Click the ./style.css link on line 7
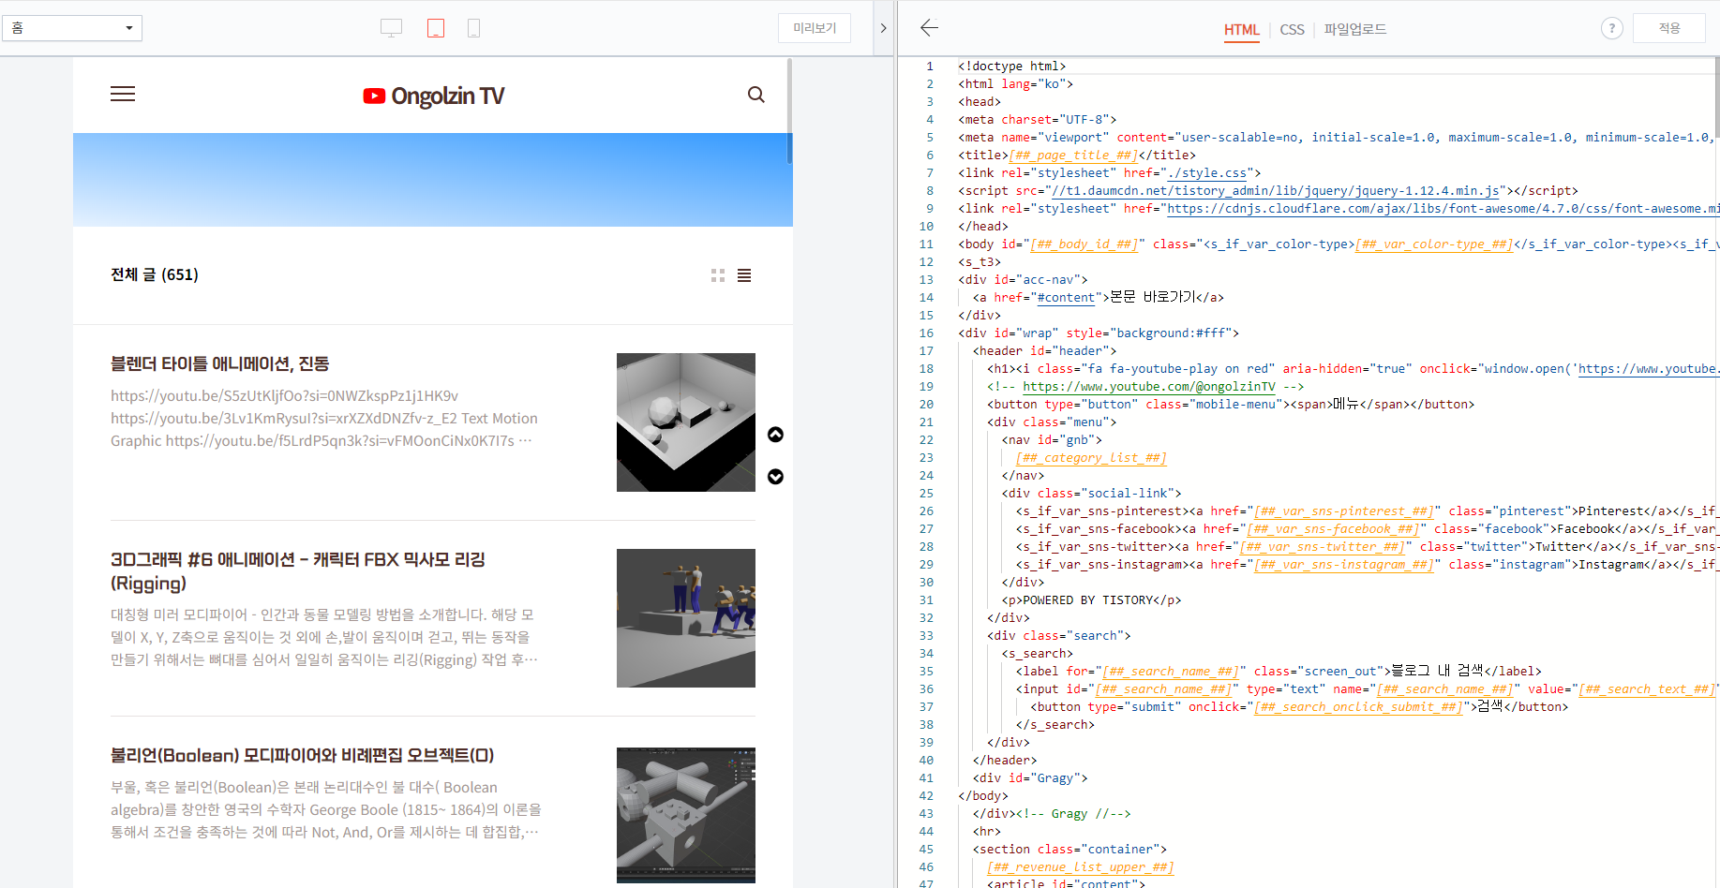The image size is (1720, 888). point(1206,173)
